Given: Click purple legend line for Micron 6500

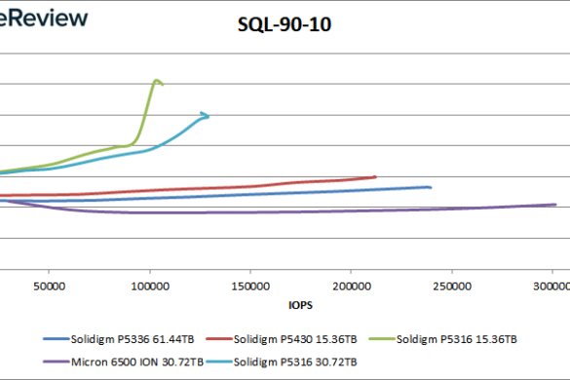Looking at the screenshot, I should coord(56,361).
